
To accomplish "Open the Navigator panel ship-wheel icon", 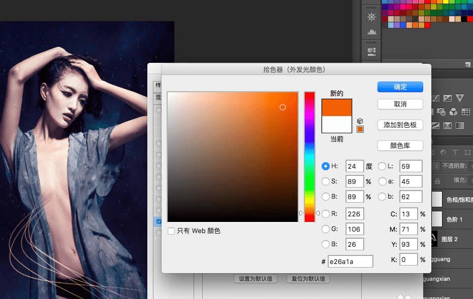I will point(372,17).
